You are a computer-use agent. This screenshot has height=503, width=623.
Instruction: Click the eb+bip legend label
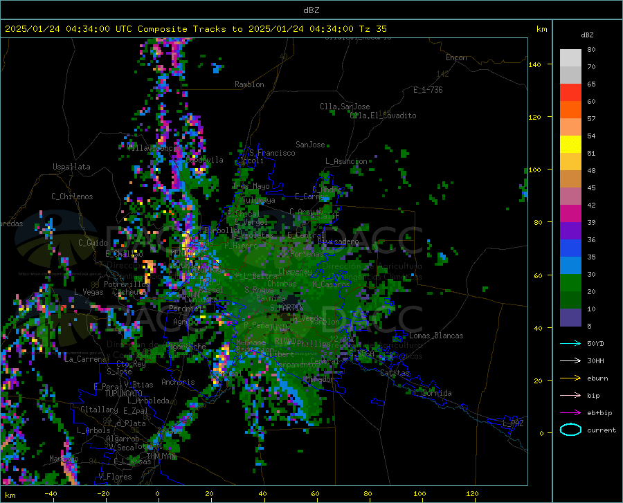click(x=599, y=413)
